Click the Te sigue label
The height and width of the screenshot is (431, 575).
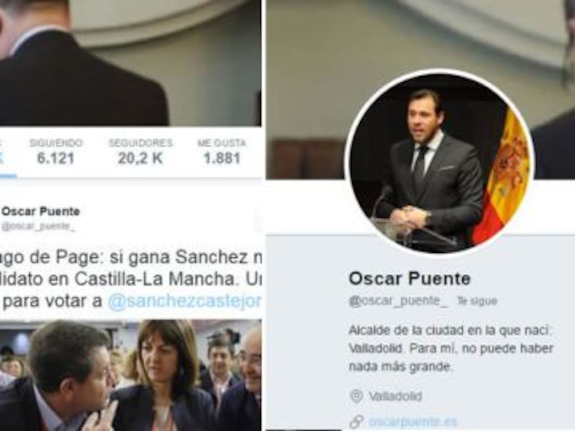pyautogui.click(x=477, y=301)
